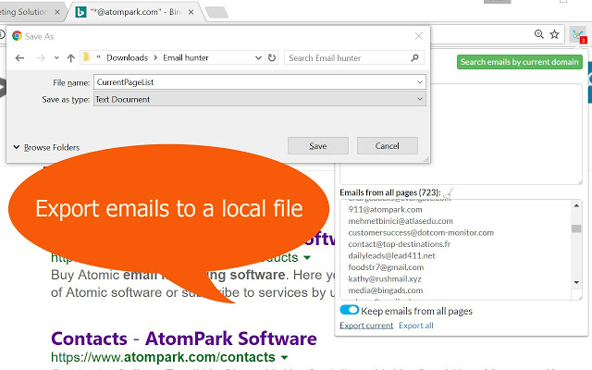Close the Save As dialog
This screenshot has width=592, height=370.
coord(419,36)
